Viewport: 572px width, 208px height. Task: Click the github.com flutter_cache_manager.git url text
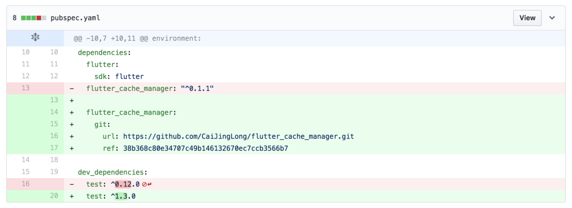(x=238, y=136)
